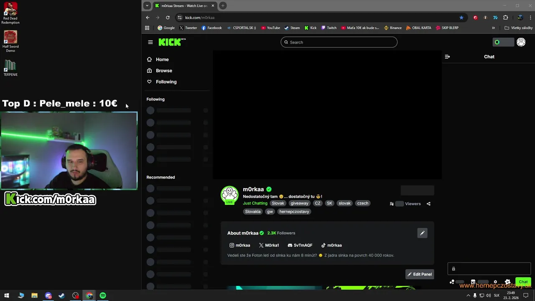Open a new Chrome tab

point(223,5)
